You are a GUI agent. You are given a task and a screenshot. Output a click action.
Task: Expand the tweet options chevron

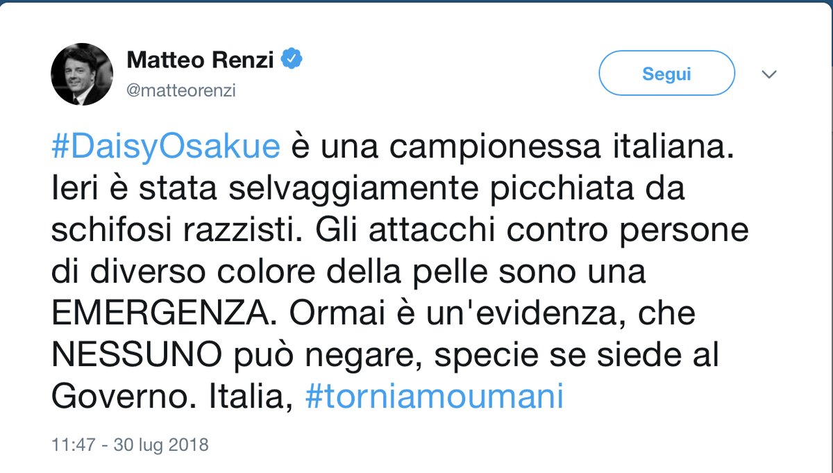(x=768, y=74)
